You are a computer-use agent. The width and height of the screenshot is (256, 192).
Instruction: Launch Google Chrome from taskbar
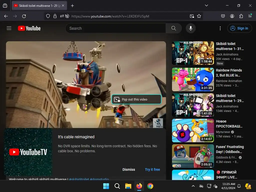pos(150,186)
